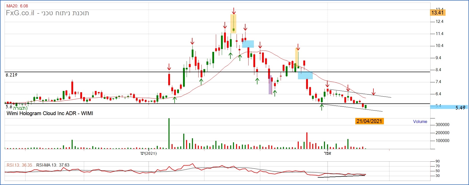This screenshot has width=469, height=185.
Task: Select the 13.41 highlighted price label
Action: click(437, 13)
